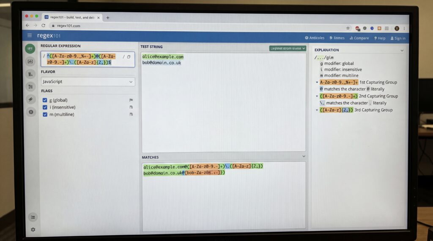Close the regex101 browser tab
Screen dimensions: 433x241
[x=98, y=18]
